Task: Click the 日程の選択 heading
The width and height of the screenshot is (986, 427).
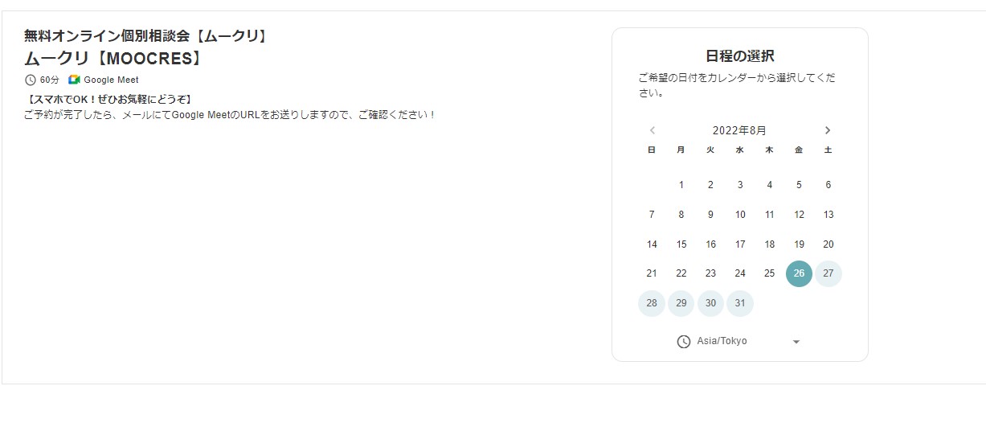Action: pyautogui.click(x=739, y=55)
